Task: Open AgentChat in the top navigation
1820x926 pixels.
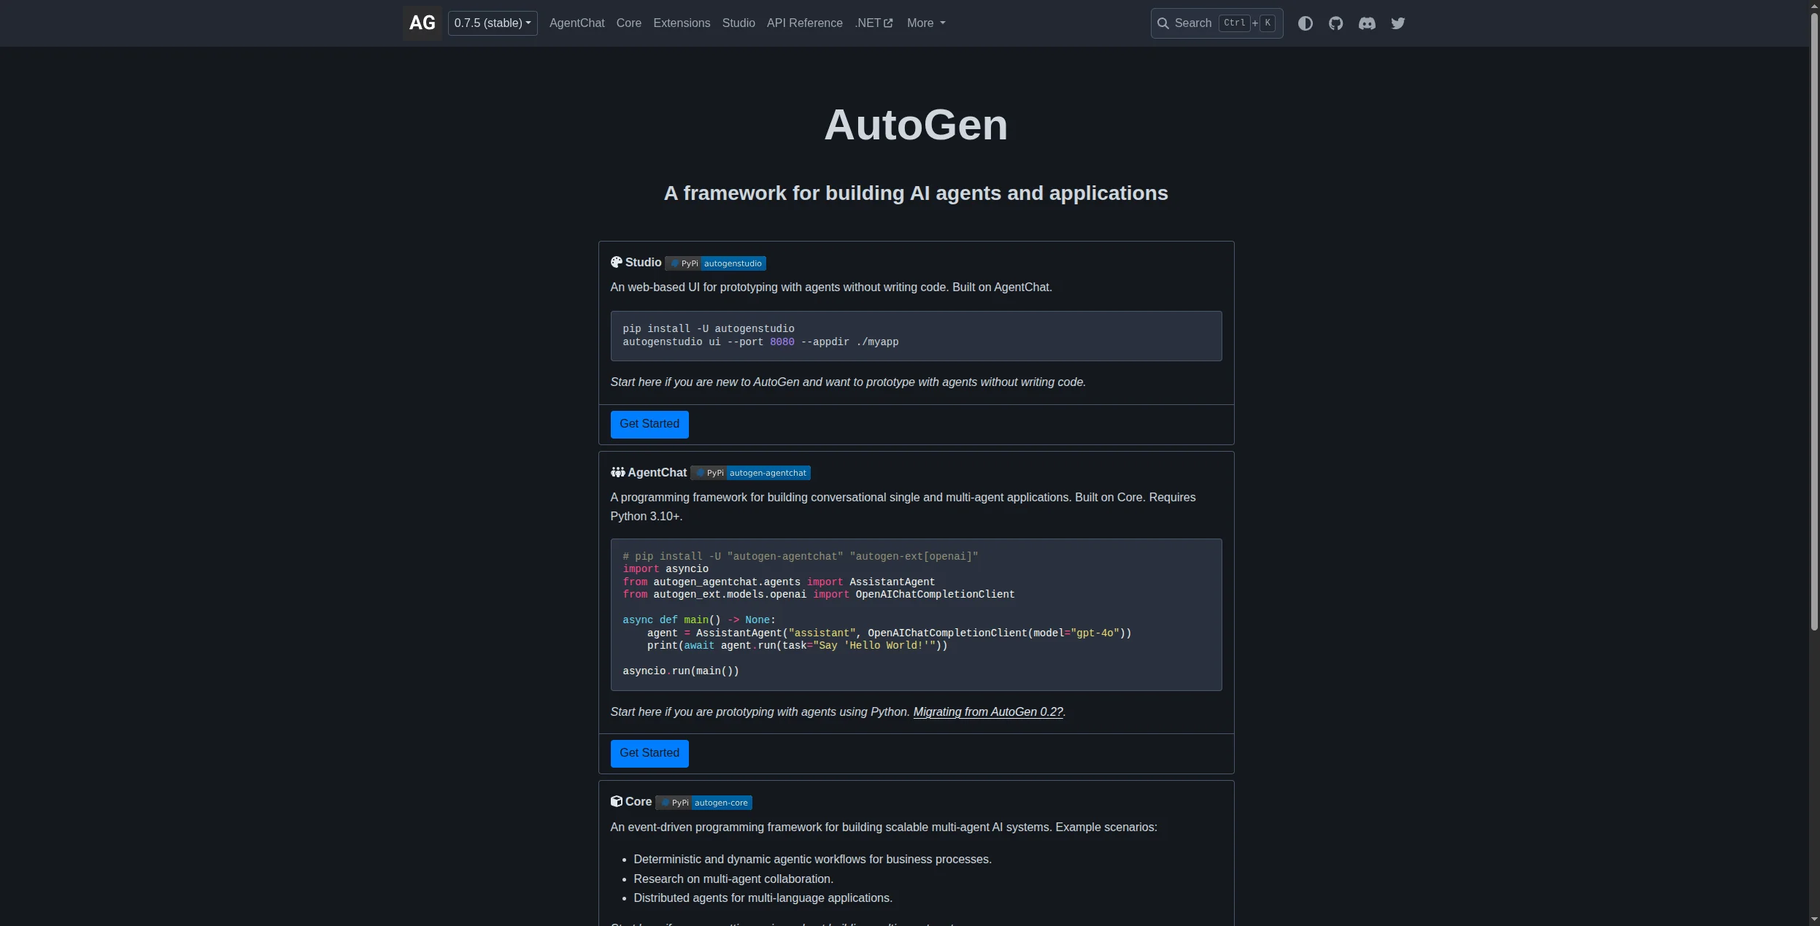Action: (577, 23)
